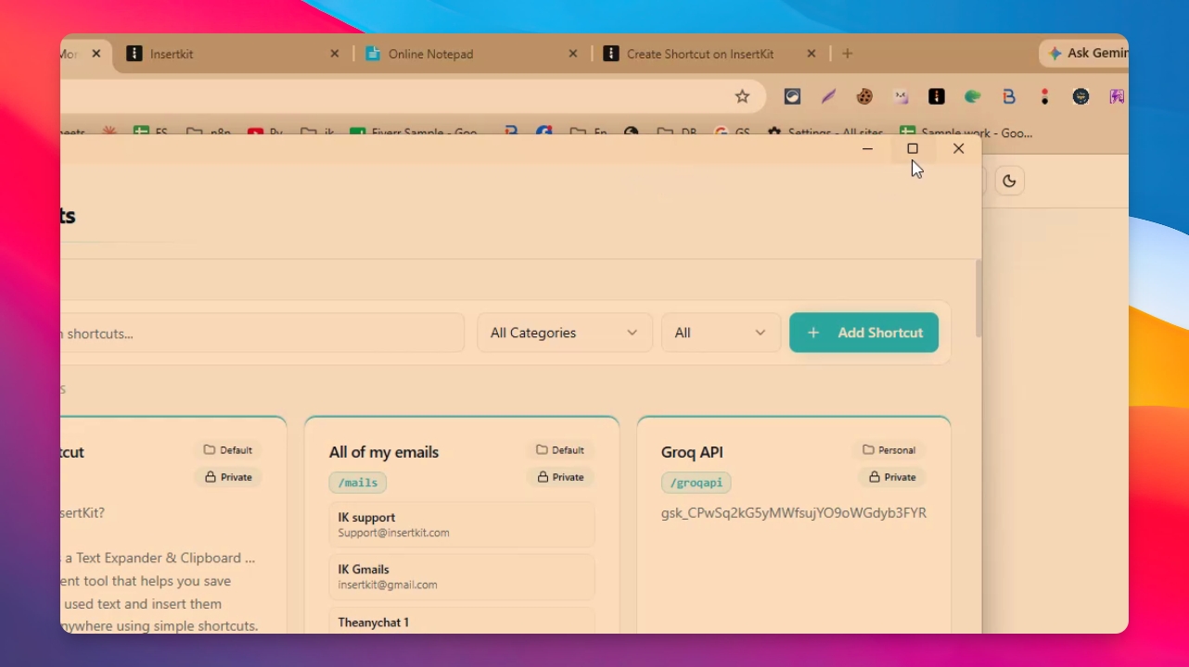Click the Private badge on the leftmost card
The width and height of the screenshot is (1189, 667).
coord(228,477)
